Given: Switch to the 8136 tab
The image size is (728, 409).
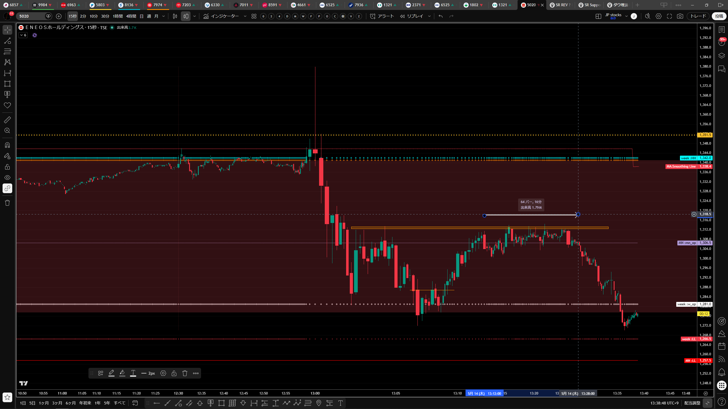Looking at the screenshot, I should (129, 5).
